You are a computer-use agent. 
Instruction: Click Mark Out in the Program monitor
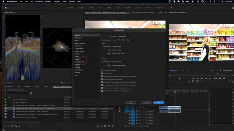[x=188, y=78]
